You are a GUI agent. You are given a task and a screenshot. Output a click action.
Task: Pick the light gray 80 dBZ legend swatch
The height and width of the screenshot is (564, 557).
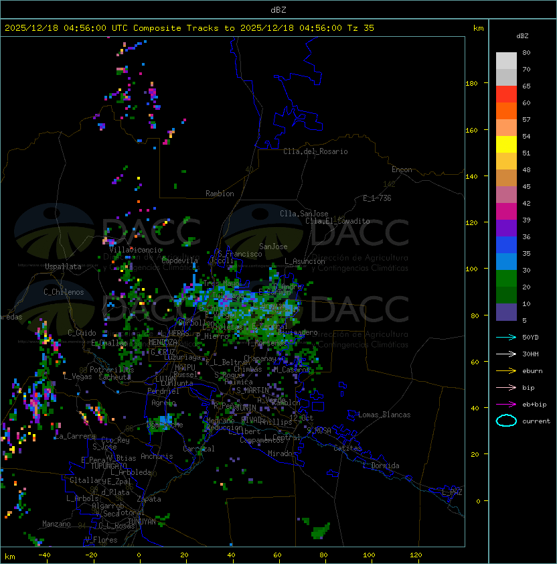tap(506, 60)
